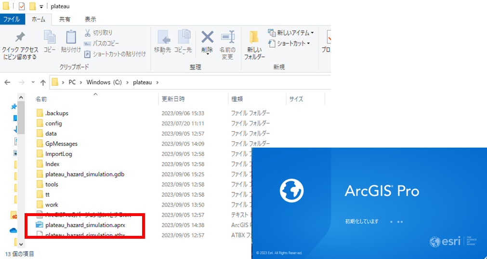
Task: Open the Copy to (コピー先) command
Action: [x=183, y=42]
